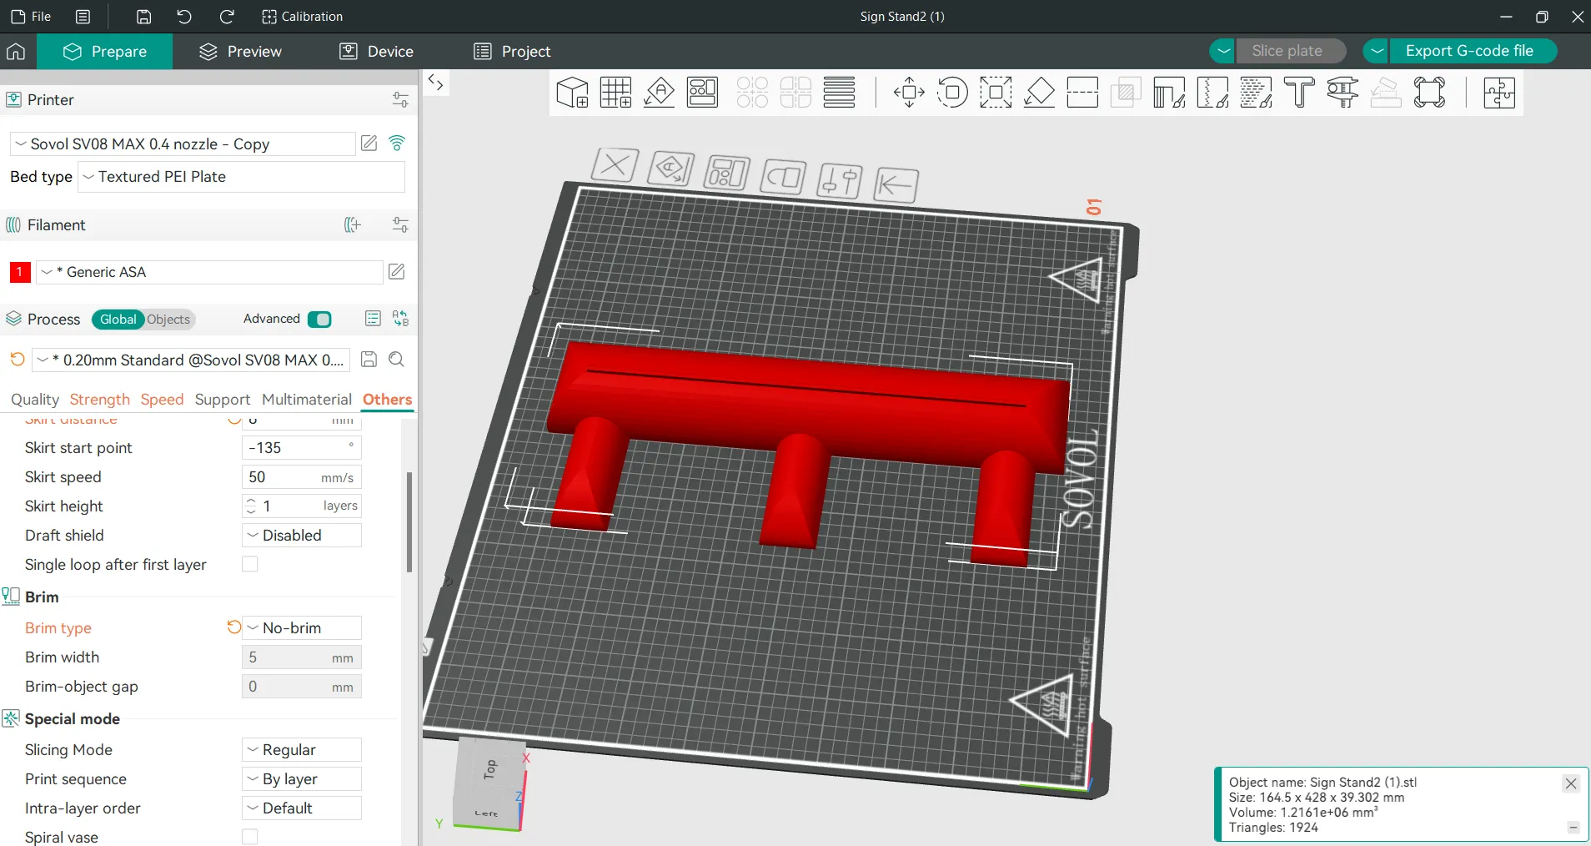Screen dimensions: 1591x846
Task: Click the plate's auto orient icon
Action: tap(671, 169)
